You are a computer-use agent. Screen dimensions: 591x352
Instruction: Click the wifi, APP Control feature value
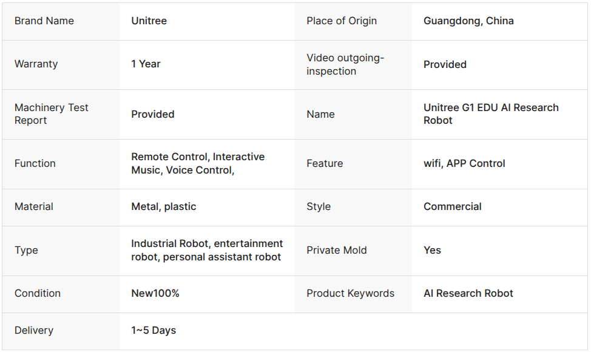pos(464,164)
